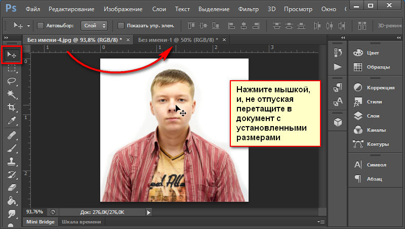This screenshot has width=405, height=229.
Task: Open the Редактирование menu
Action: 71,9
